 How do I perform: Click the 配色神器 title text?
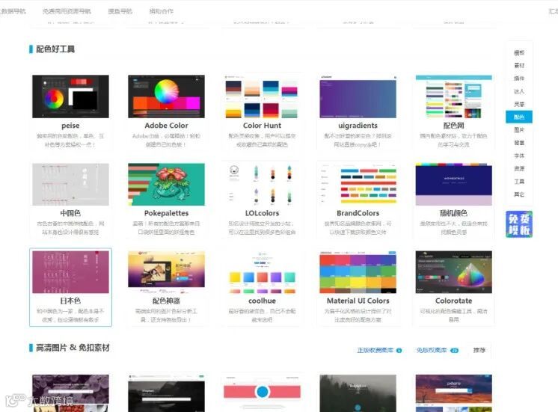[x=166, y=301]
